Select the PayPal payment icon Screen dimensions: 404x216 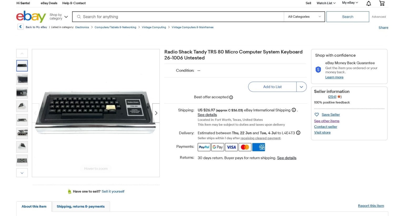204,147
